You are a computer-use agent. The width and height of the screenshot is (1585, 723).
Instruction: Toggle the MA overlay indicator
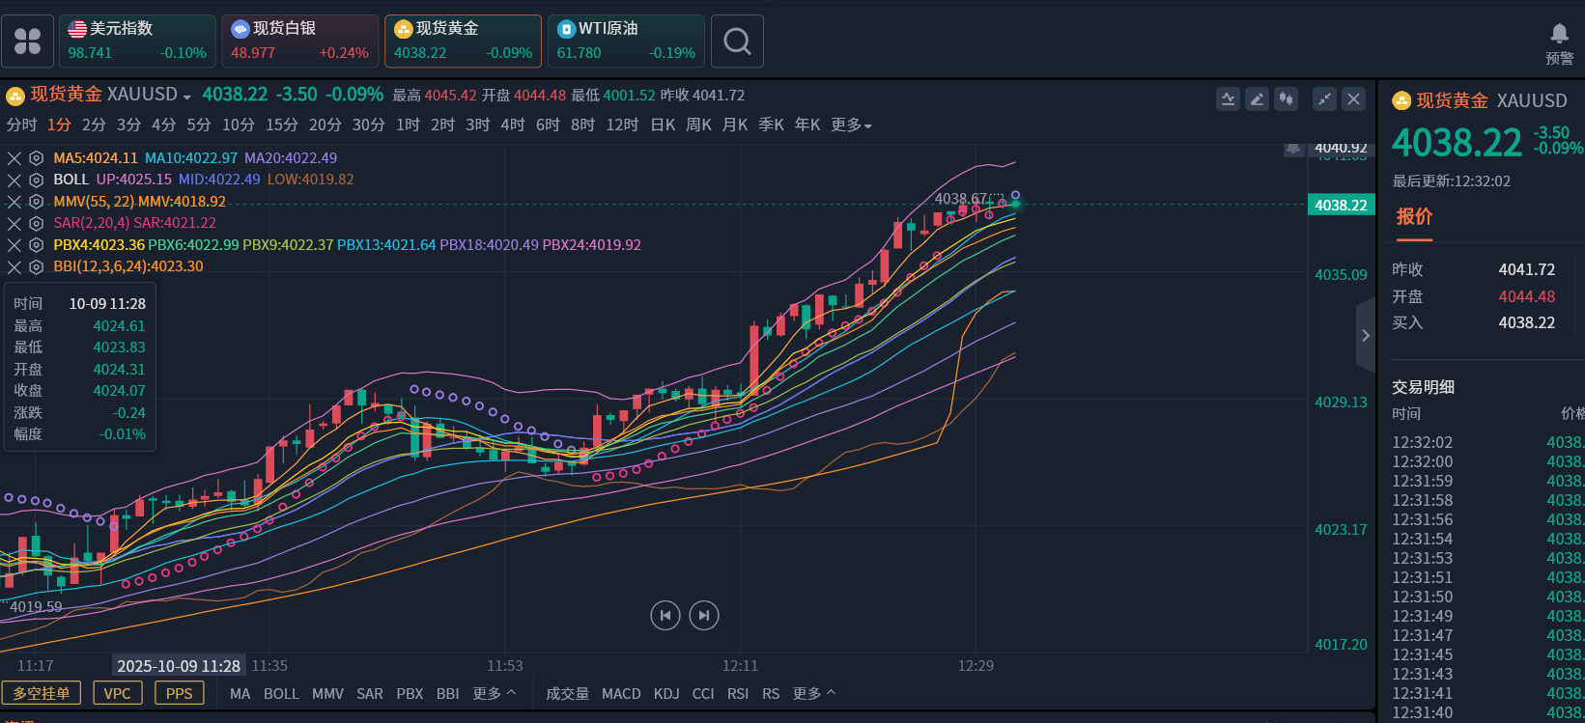241,694
